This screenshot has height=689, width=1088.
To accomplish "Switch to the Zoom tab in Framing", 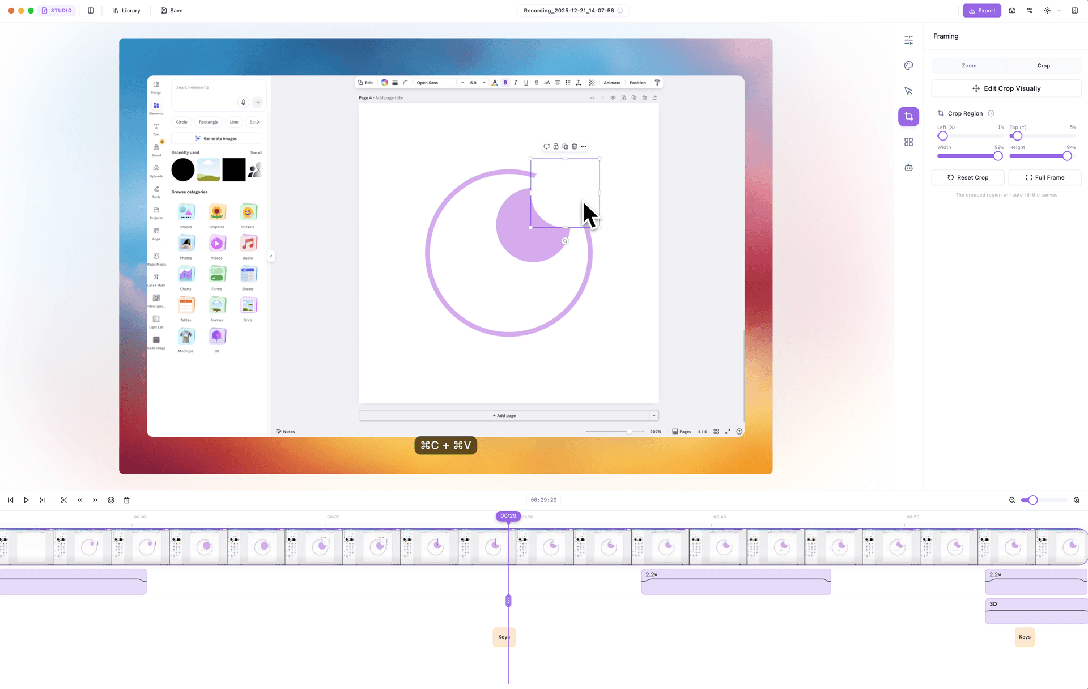I will click(968, 65).
